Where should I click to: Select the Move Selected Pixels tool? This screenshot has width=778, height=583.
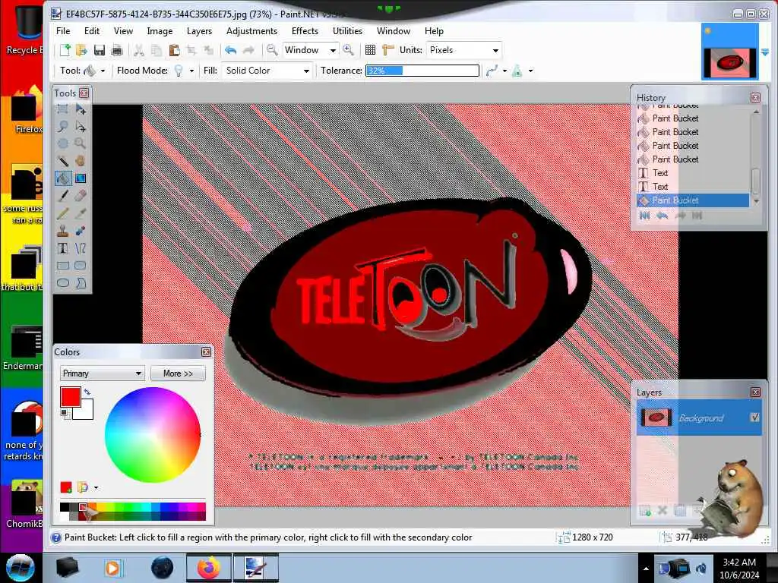81,109
